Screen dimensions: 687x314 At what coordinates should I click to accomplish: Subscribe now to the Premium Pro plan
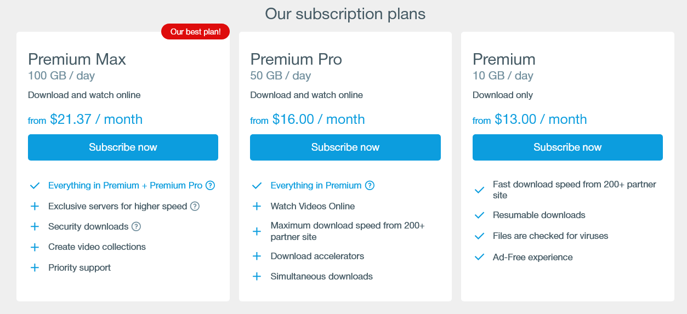coord(345,147)
